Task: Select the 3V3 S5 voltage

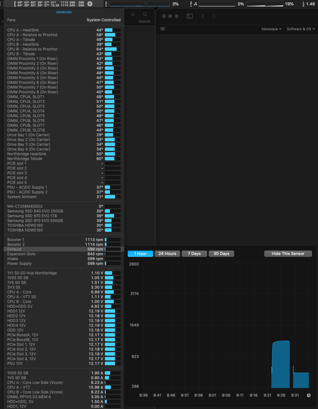Action: pos(64,287)
